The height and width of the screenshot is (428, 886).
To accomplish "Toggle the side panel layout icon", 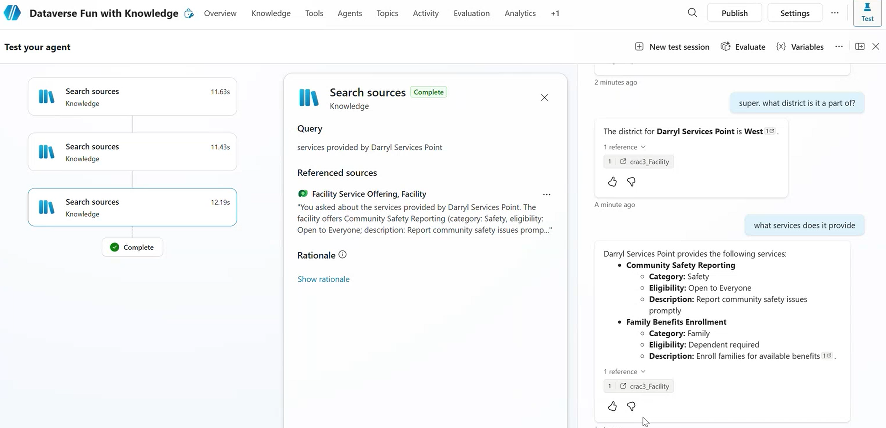I will click(x=859, y=46).
